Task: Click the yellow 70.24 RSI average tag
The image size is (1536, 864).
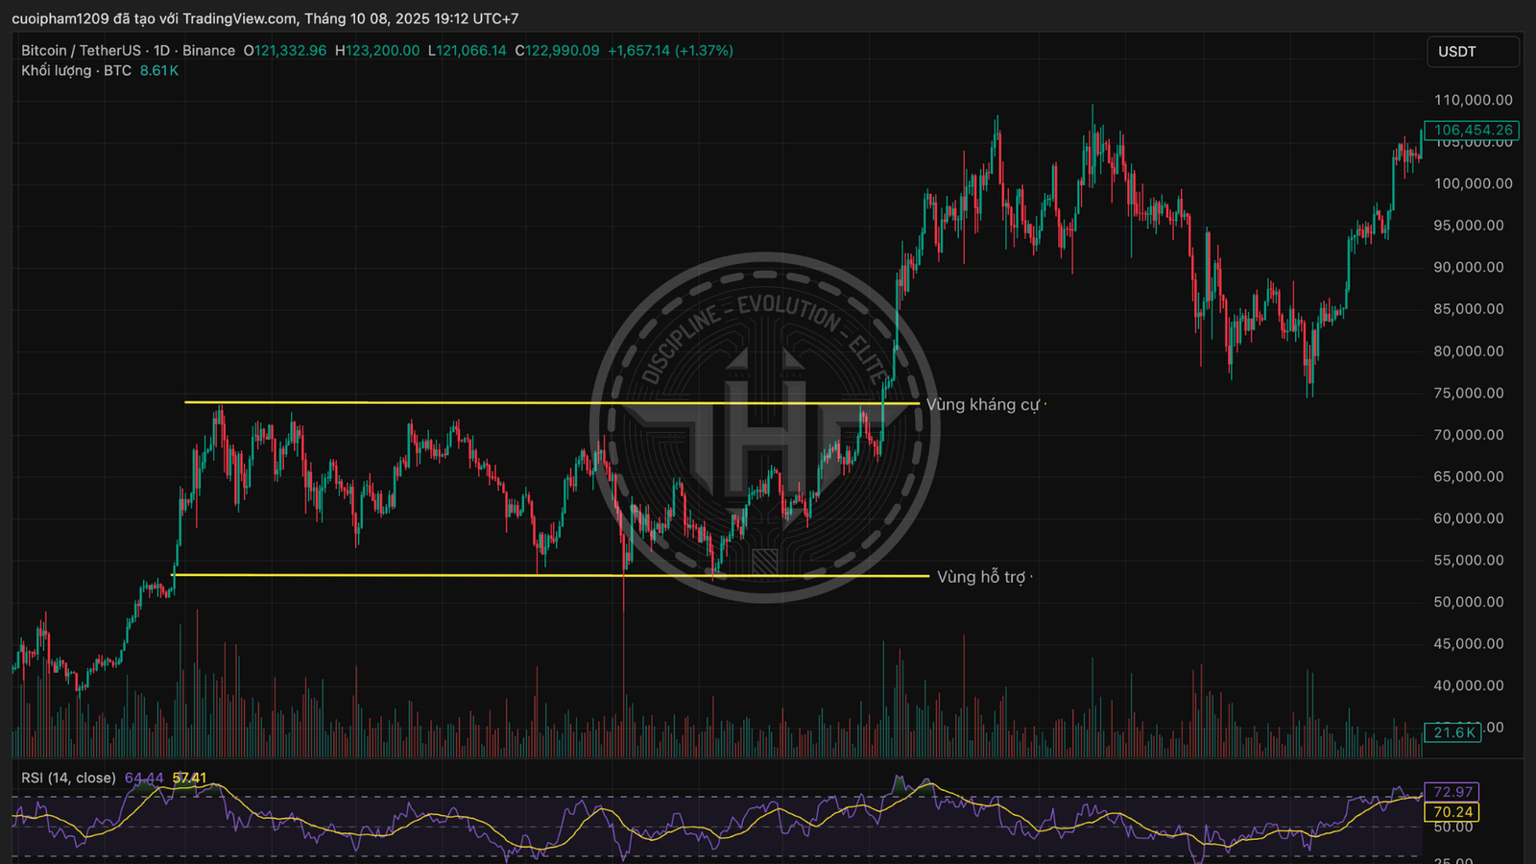Action: [1452, 812]
